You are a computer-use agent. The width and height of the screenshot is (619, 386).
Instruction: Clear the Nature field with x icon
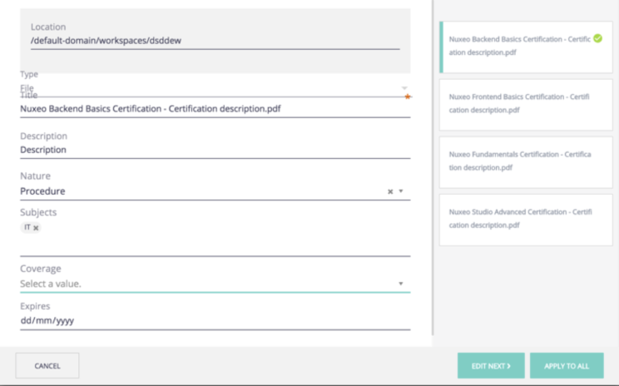point(389,191)
